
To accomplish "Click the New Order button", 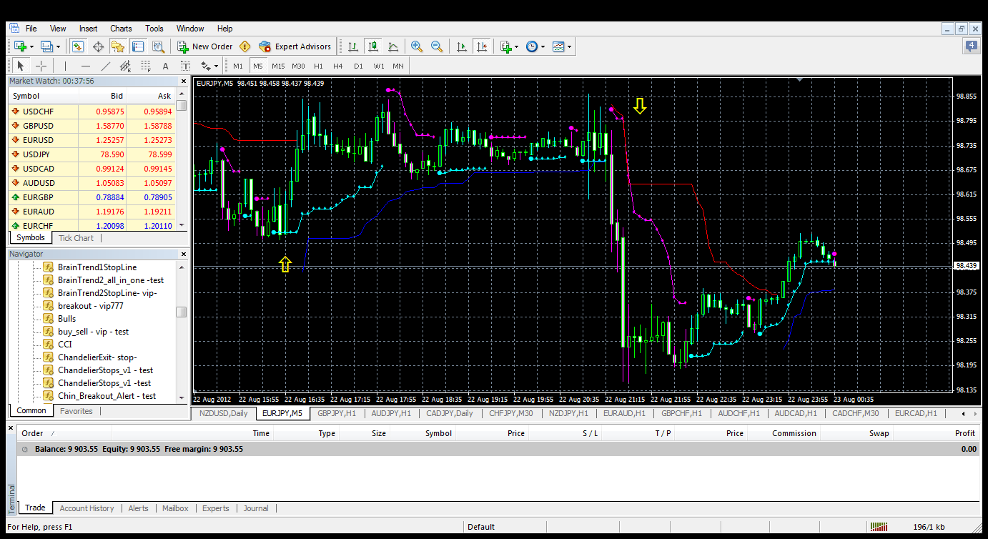I will [x=205, y=46].
